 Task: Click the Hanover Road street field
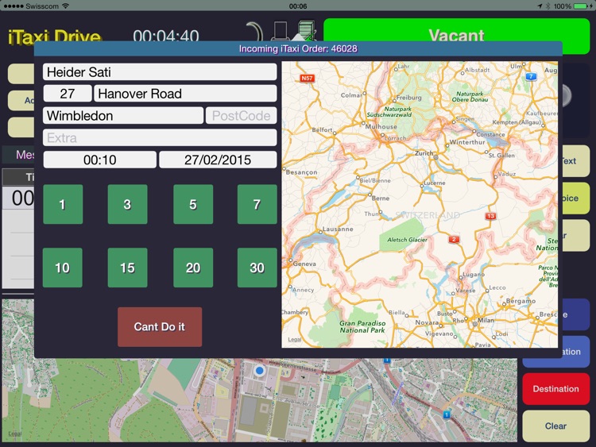(x=185, y=94)
